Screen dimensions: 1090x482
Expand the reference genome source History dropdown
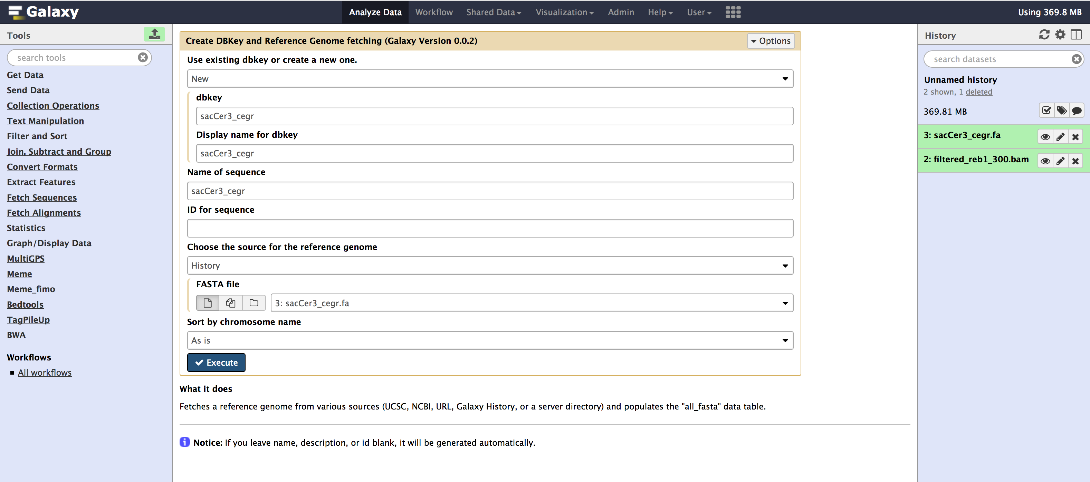click(x=490, y=266)
